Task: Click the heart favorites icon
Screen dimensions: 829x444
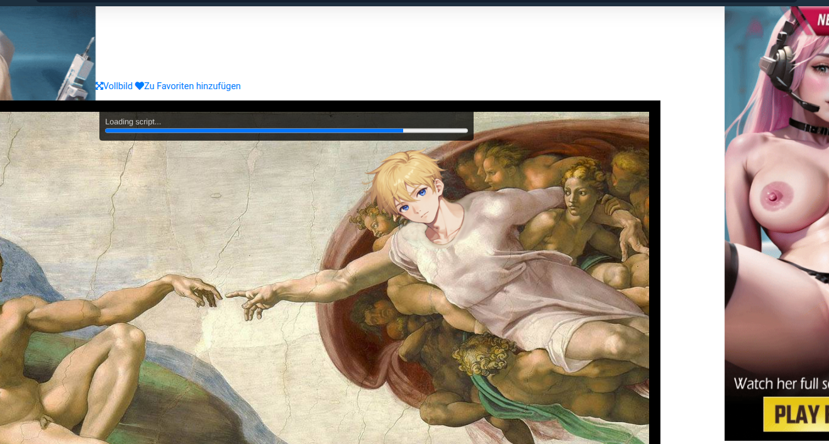Action: point(140,86)
